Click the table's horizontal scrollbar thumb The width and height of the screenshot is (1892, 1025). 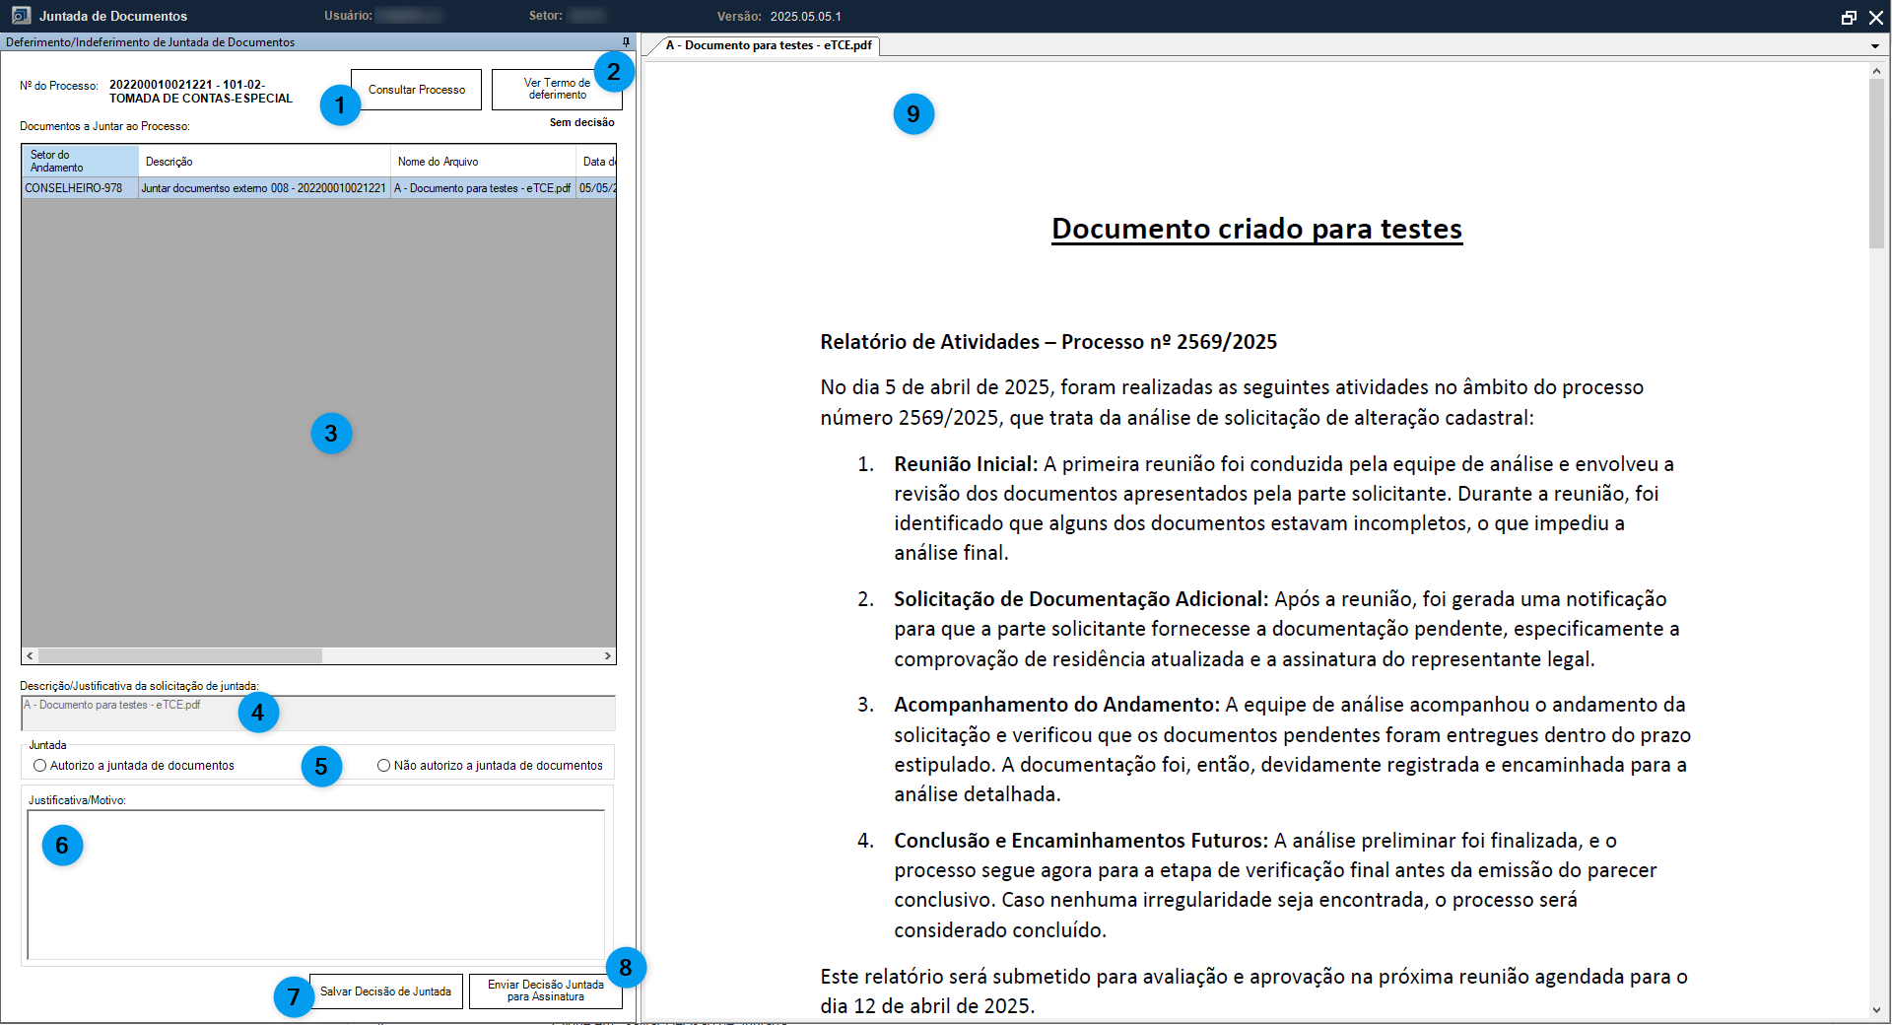click(180, 655)
